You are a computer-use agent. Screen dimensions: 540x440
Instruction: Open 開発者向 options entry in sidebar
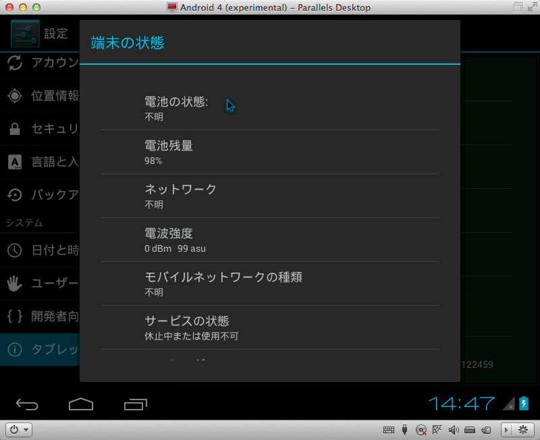[x=40, y=316]
